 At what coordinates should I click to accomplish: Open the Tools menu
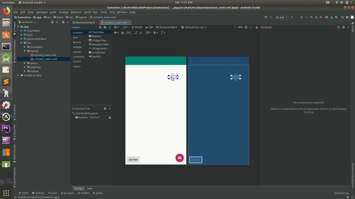pos(104,12)
